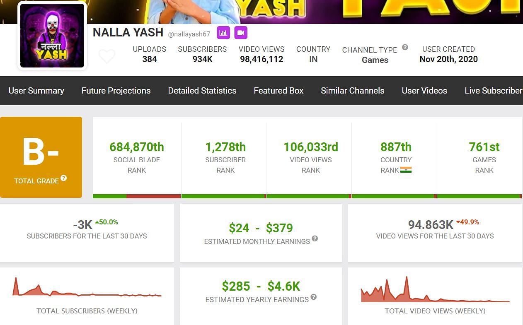The width and height of the screenshot is (523, 325).
Task: Open the purple bar chart statistics icon
Action: click(223, 33)
